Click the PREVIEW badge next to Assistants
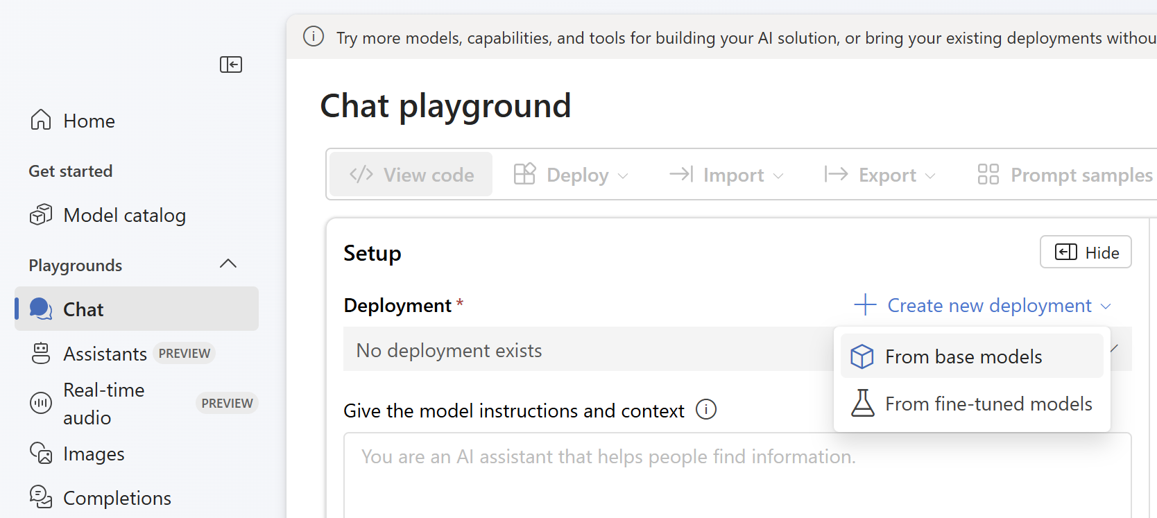 184,353
